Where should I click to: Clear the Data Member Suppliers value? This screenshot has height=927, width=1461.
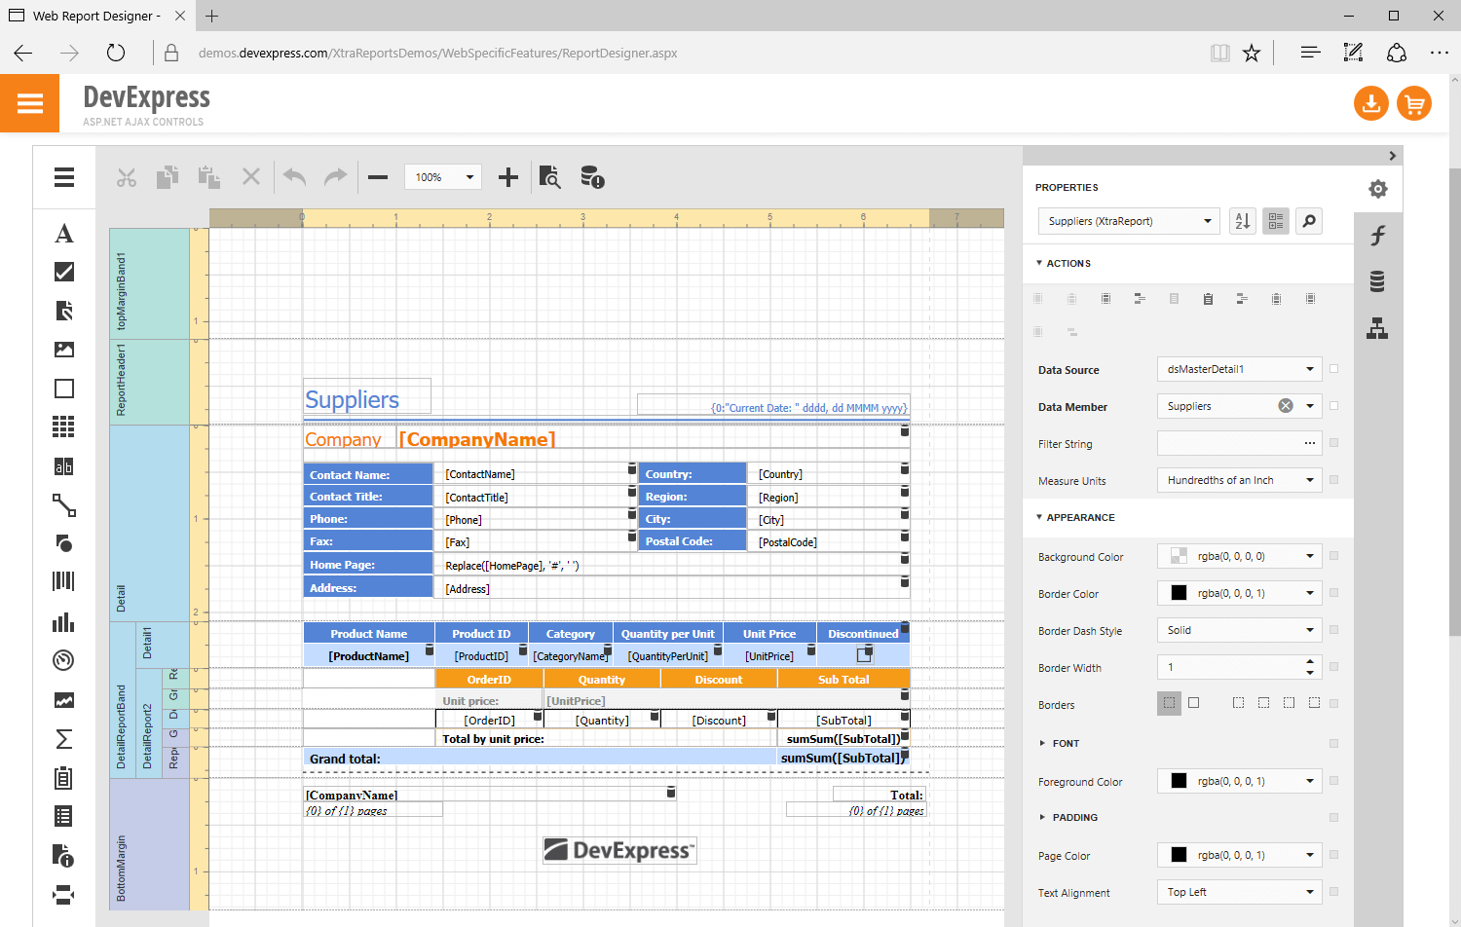point(1286,406)
